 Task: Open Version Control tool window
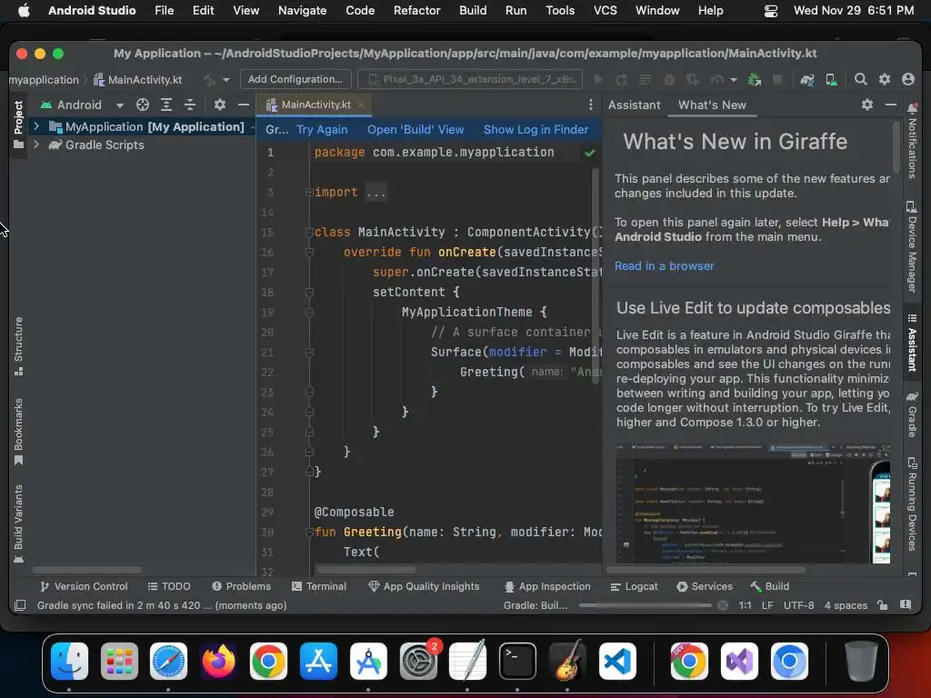tap(84, 586)
